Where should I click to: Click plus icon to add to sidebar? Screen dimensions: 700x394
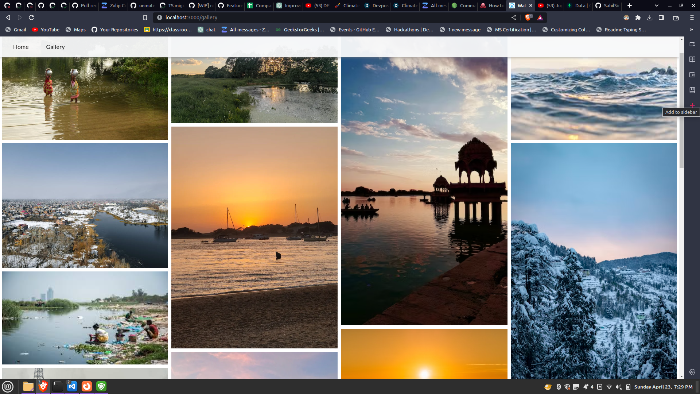coord(692,105)
